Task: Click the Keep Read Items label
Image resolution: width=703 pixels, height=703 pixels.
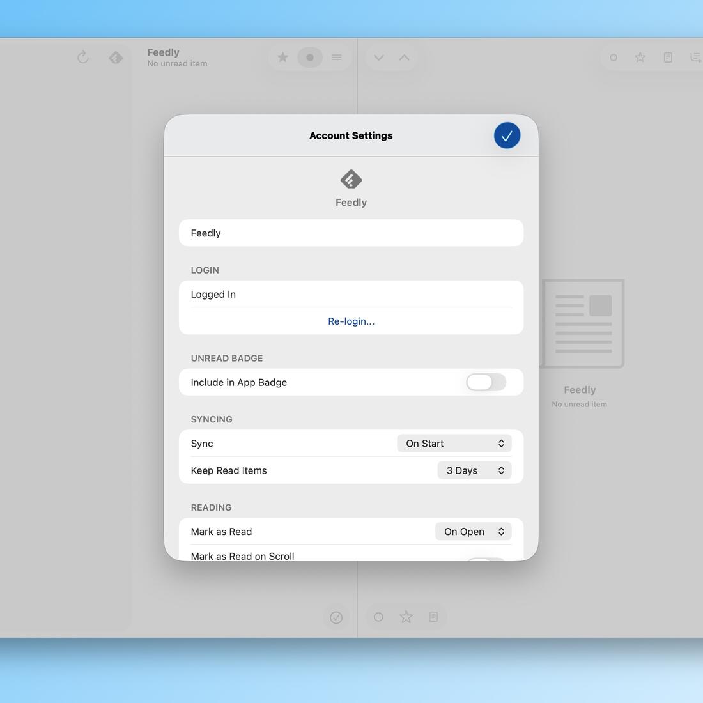Action: (229, 470)
